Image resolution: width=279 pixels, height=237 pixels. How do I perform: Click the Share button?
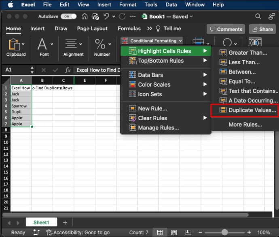click(x=262, y=29)
